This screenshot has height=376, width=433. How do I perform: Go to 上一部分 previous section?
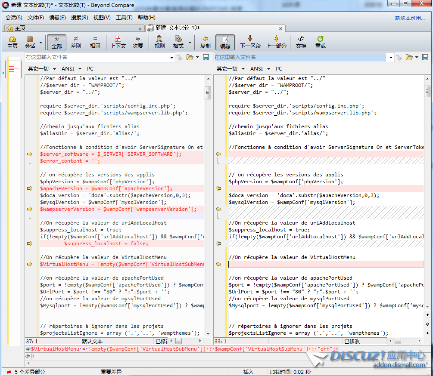[276, 42]
